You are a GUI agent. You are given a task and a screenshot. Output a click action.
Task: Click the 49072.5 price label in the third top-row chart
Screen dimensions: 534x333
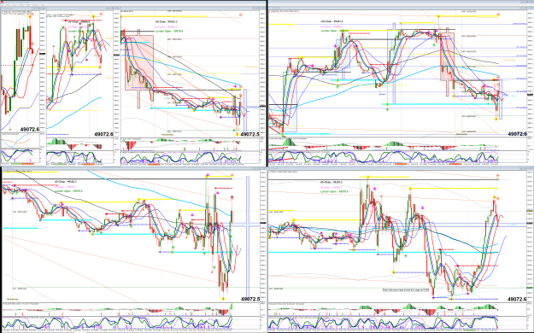coord(249,135)
